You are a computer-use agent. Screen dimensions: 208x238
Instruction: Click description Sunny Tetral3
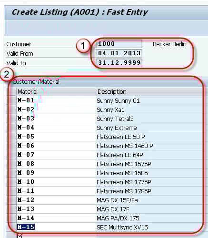[x=115, y=119]
